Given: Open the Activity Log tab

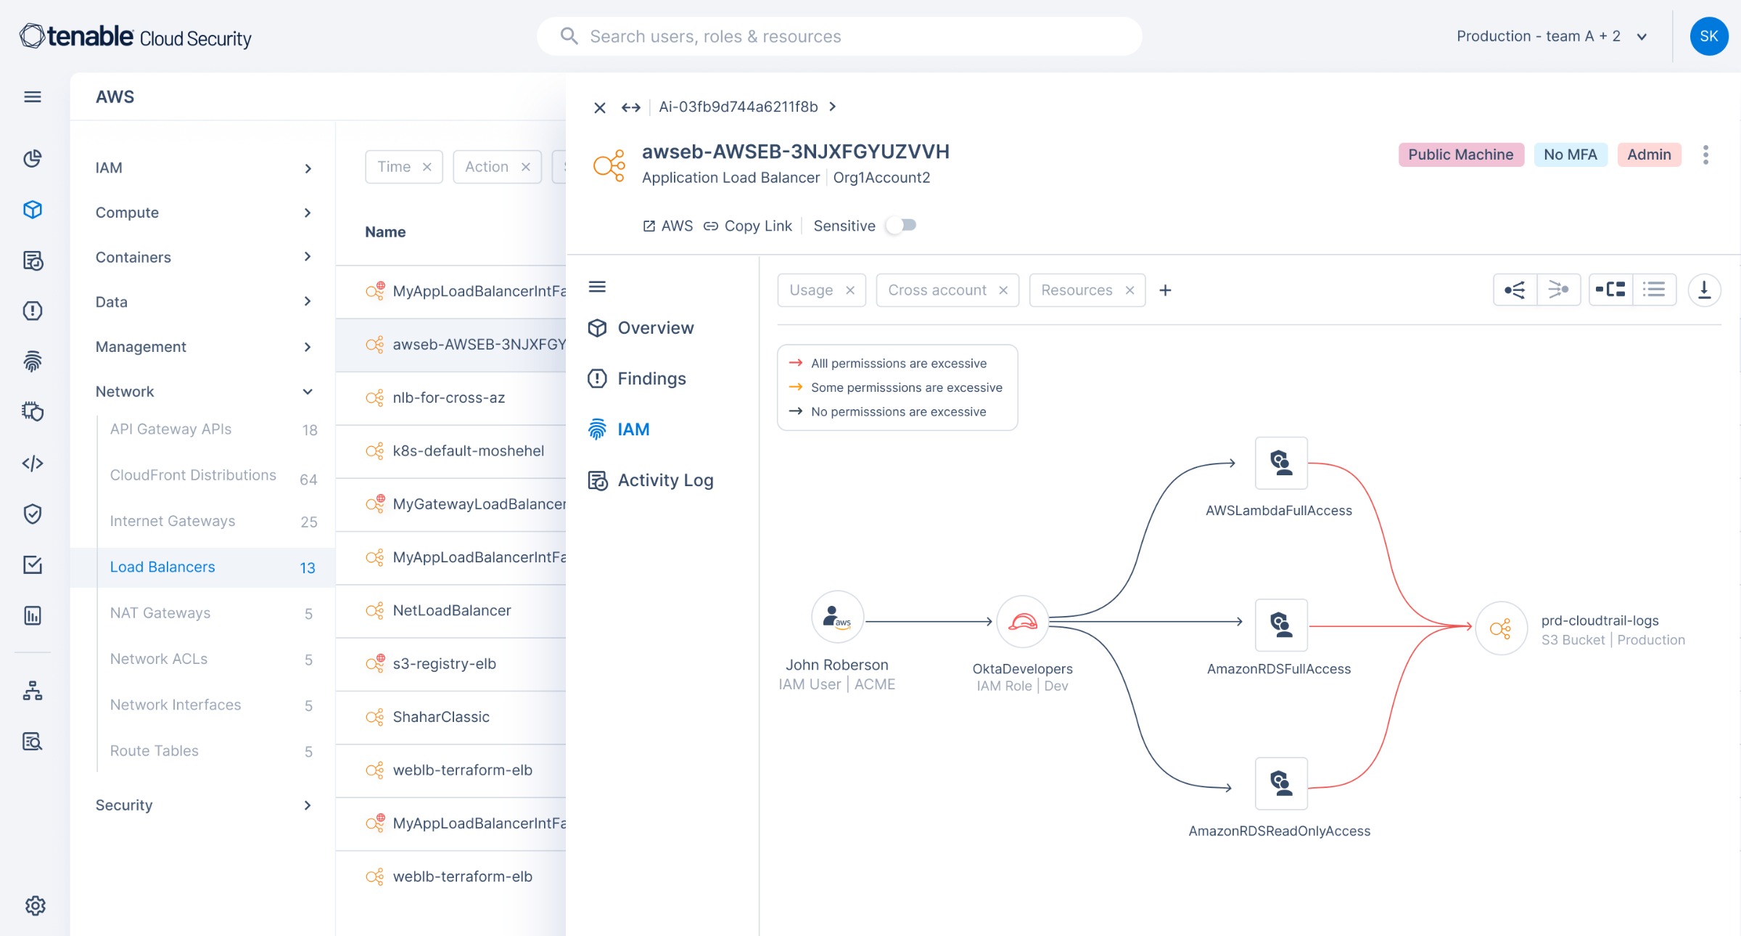Looking at the screenshot, I should [x=651, y=480].
